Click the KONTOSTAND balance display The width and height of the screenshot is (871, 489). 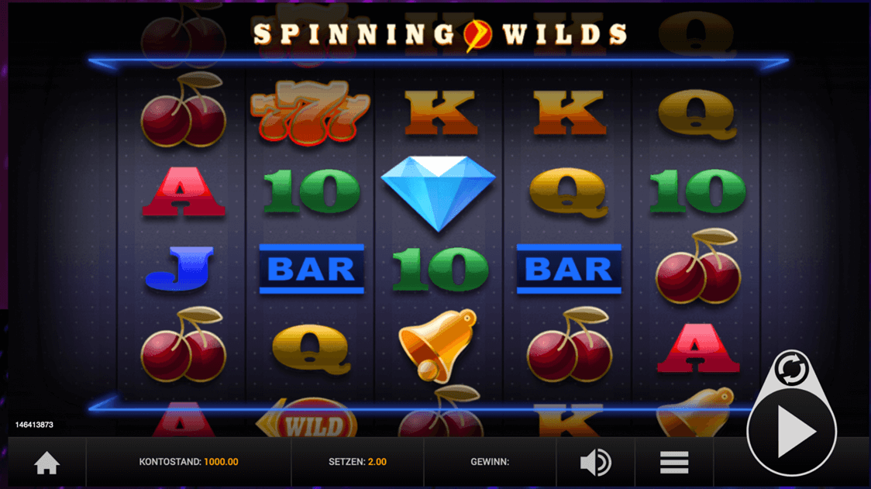pyautogui.click(x=188, y=462)
